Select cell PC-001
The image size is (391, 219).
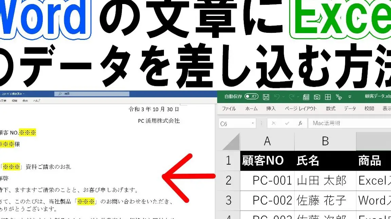coord(267,180)
